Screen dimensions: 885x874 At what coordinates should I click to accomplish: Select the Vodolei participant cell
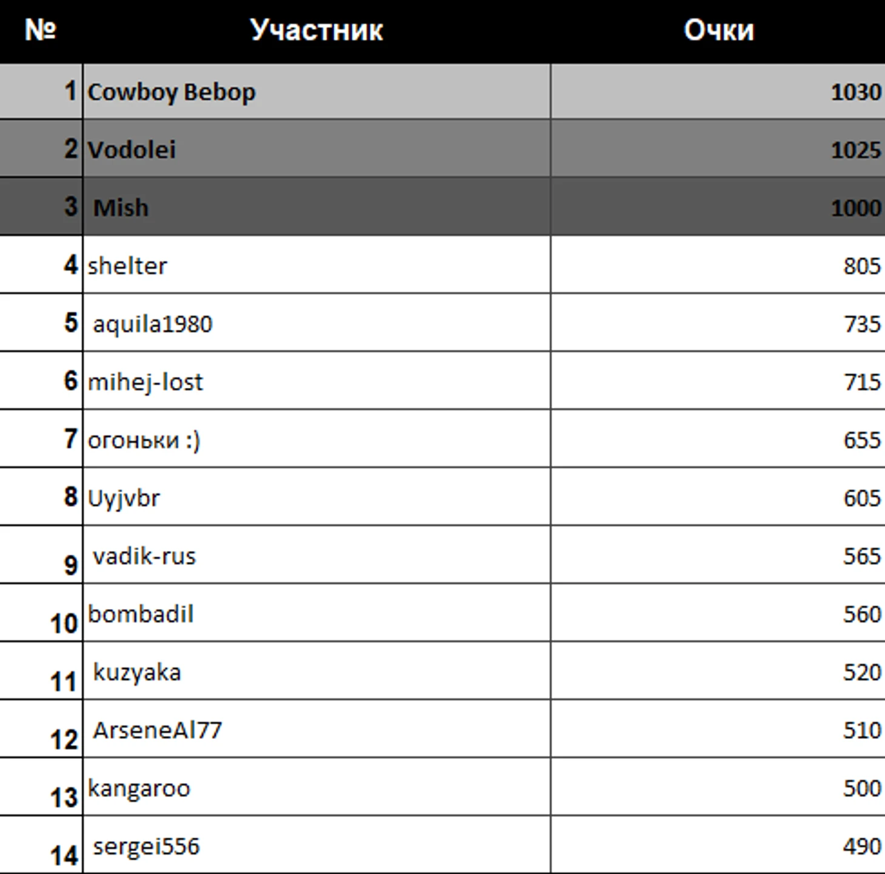click(x=316, y=149)
